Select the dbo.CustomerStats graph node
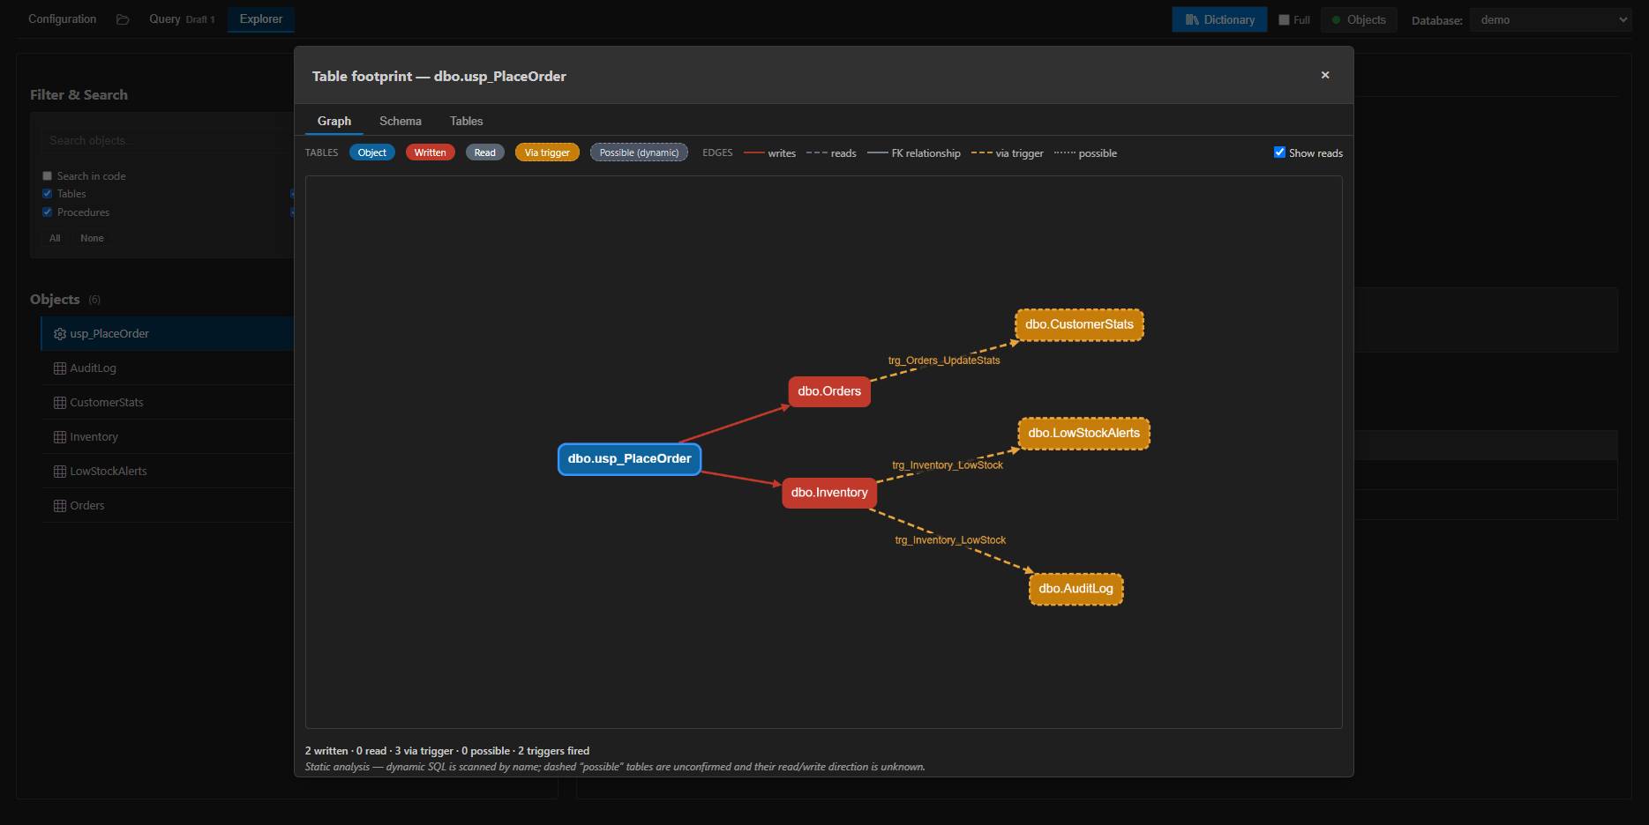The height and width of the screenshot is (825, 1649). pyautogui.click(x=1079, y=324)
